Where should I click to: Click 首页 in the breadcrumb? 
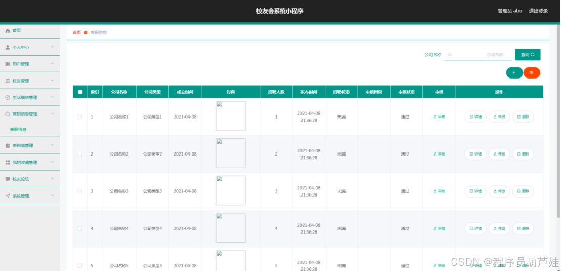coord(77,32)
